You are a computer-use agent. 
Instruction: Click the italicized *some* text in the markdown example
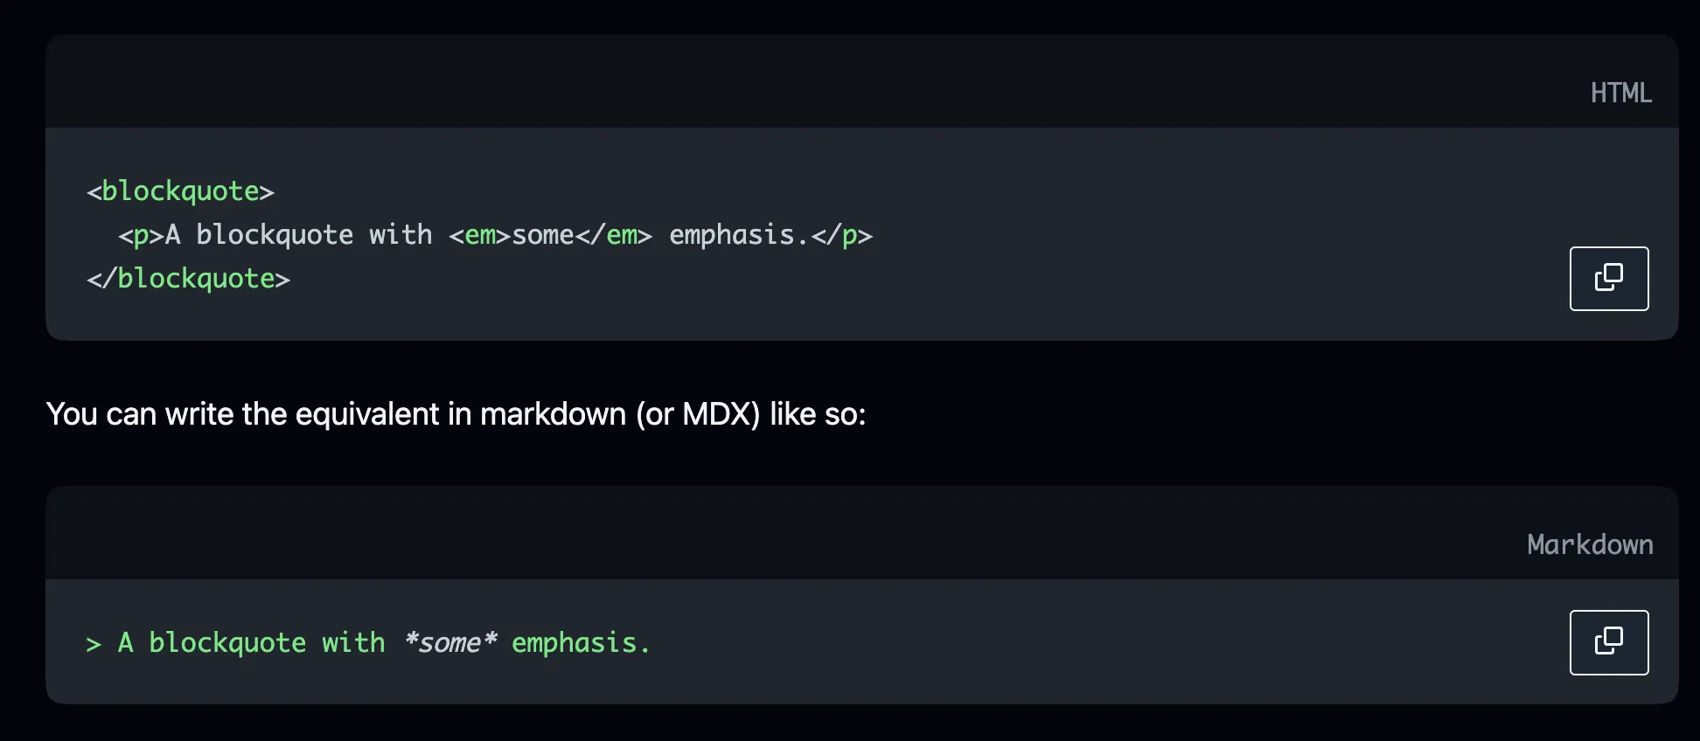click(x=451, y=642)
